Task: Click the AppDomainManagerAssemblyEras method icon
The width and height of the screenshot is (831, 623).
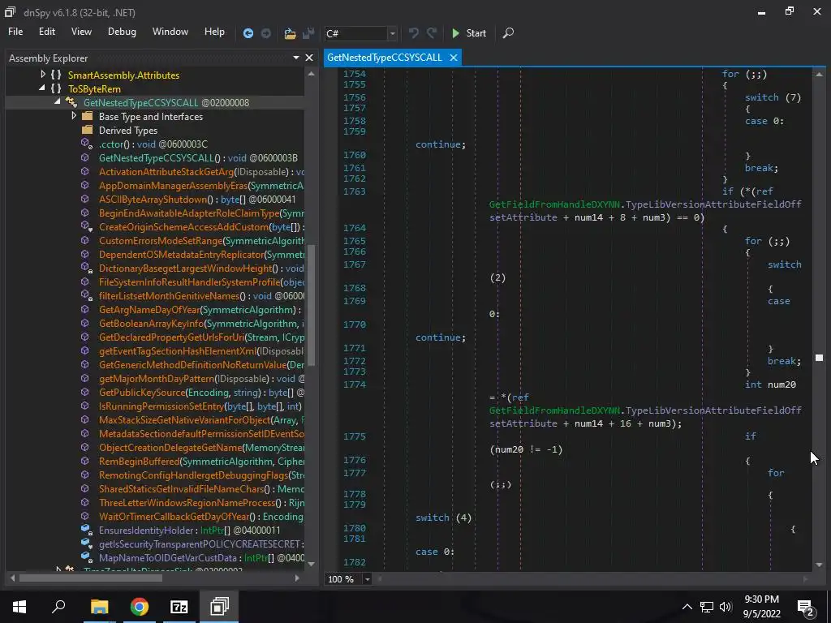Action: [84, 186]
